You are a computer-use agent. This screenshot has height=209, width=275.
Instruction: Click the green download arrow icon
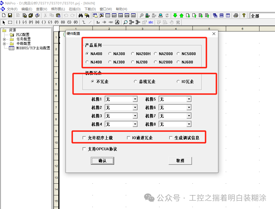[x=175, y=16]
